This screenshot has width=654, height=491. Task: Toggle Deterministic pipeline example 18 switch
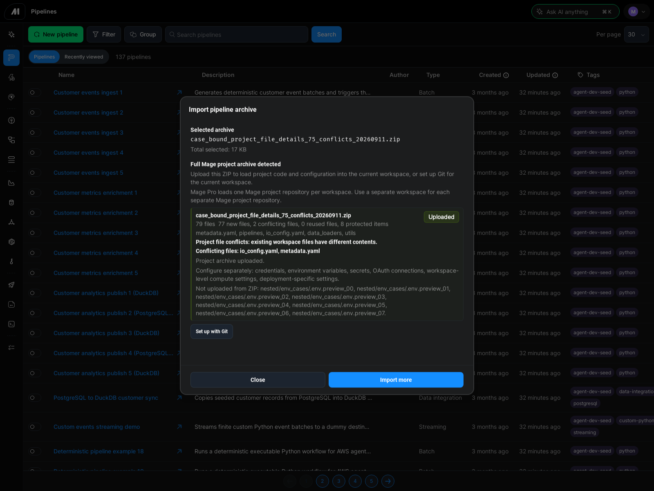pos(35,451)
